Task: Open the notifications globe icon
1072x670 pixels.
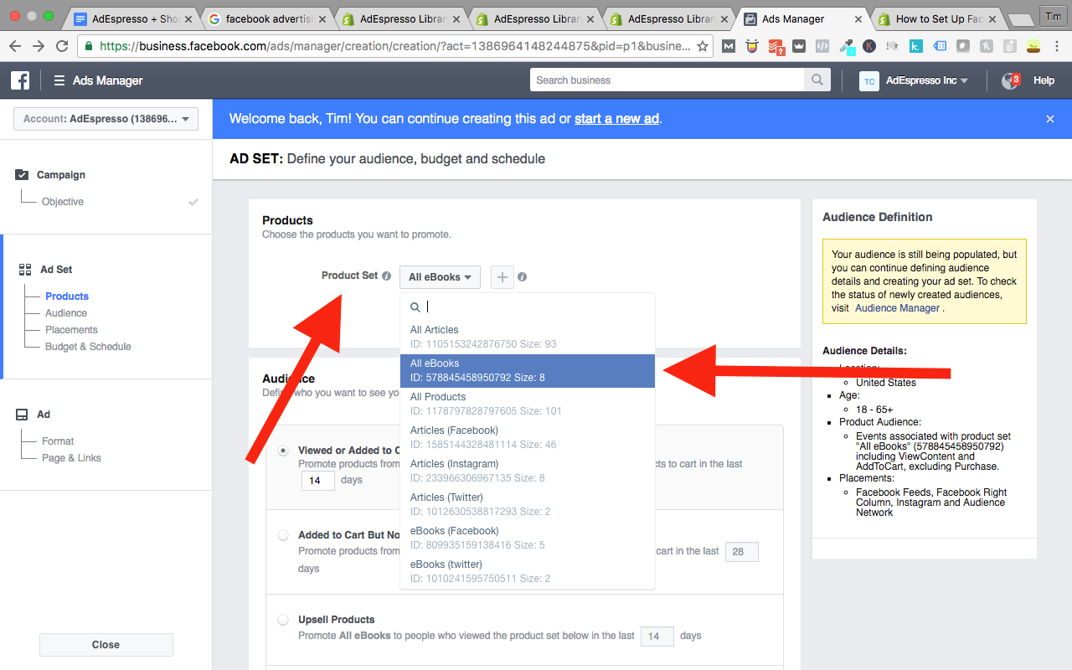Action: 1011,80
